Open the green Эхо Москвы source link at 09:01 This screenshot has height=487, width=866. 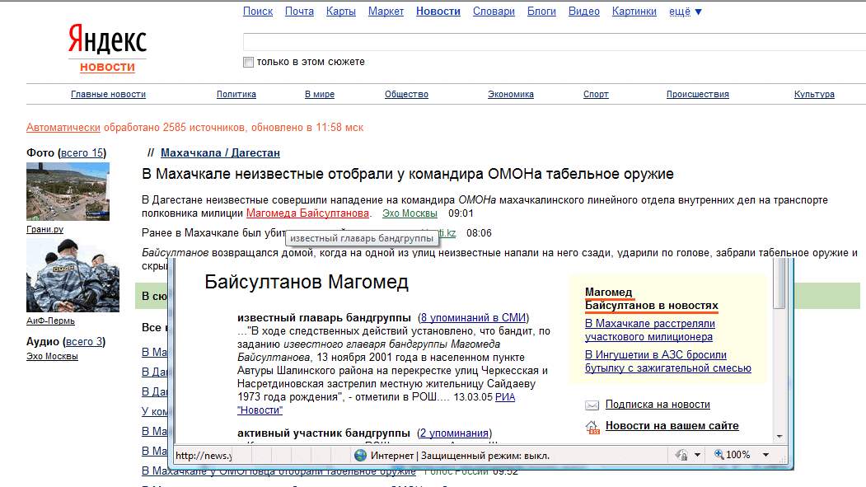[x=410, y=213]
